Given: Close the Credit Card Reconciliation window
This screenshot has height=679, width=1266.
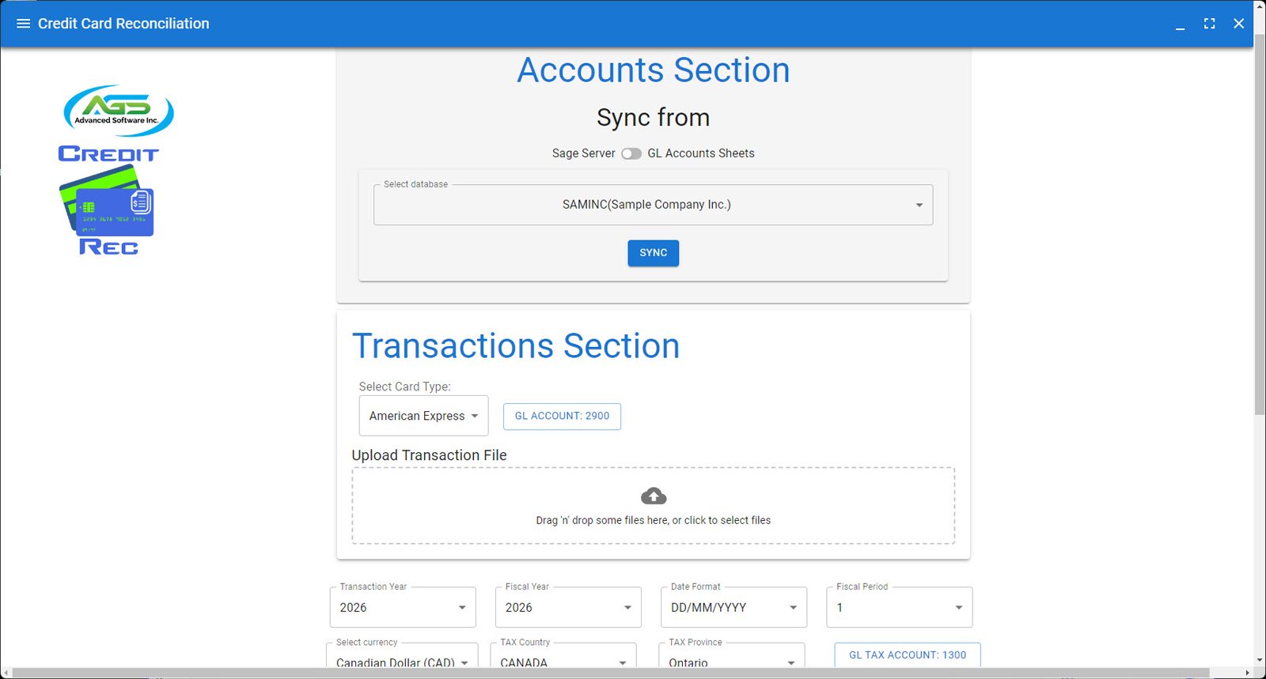Looking at the screenshot, I should pyautogui.click(x=1239, y=24).
